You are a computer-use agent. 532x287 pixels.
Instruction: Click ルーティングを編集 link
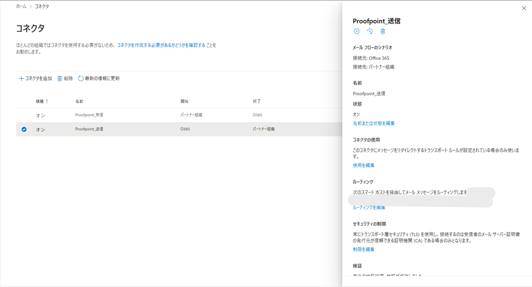click(369, 207)
